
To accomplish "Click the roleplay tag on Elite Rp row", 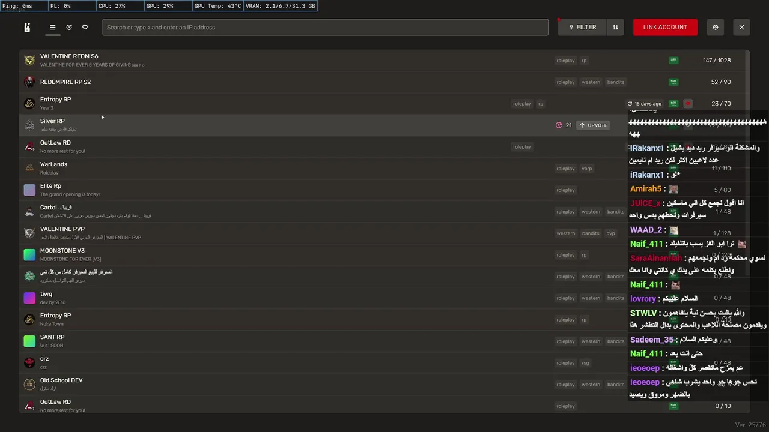I will point(565,190).
